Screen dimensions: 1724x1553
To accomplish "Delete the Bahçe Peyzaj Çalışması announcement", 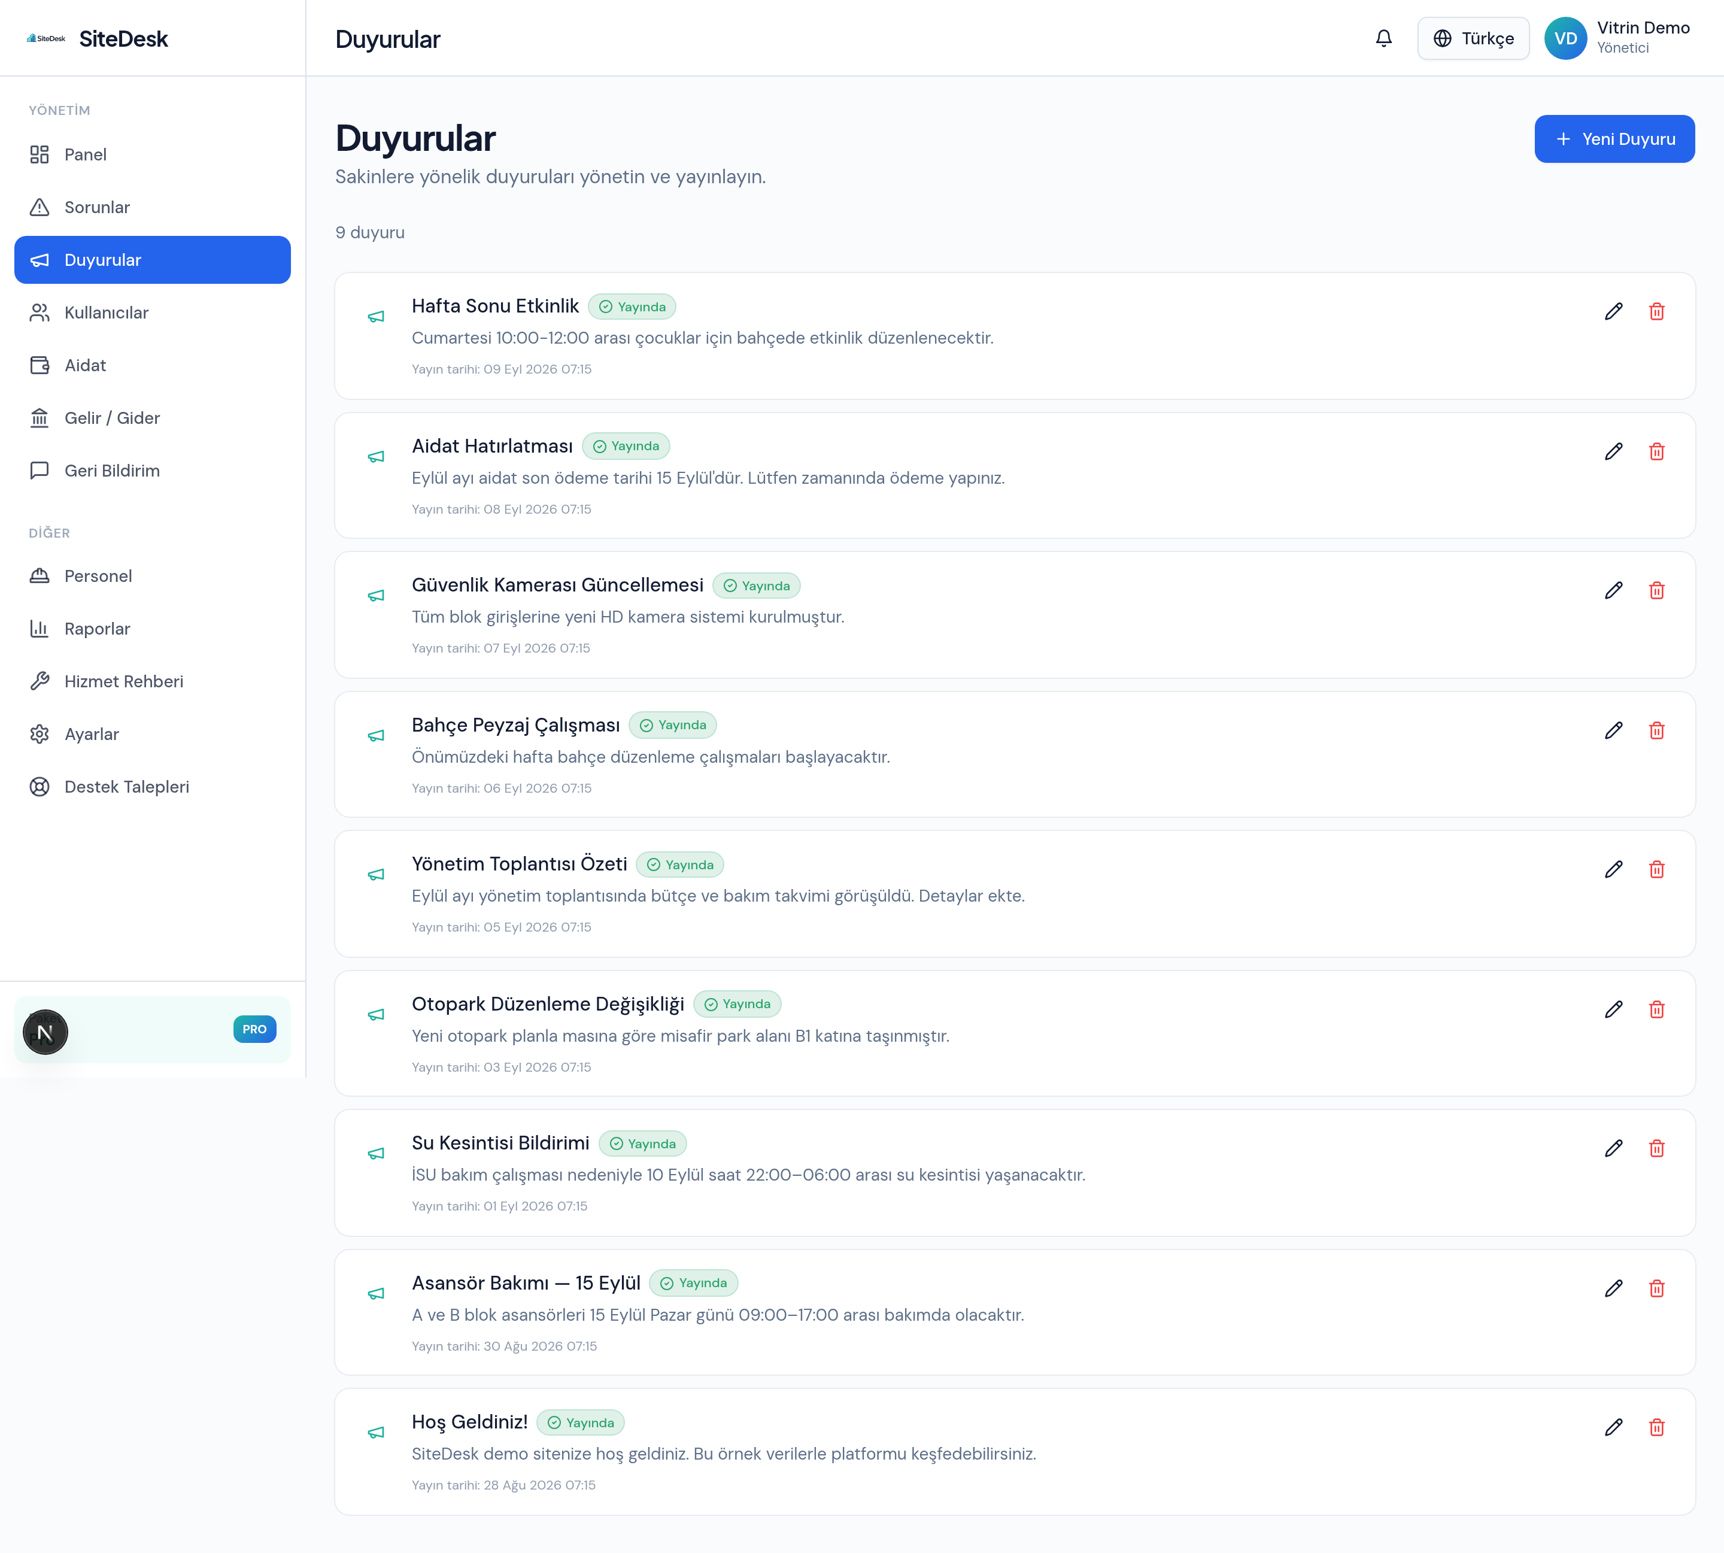I will (x=1656, y=730).
